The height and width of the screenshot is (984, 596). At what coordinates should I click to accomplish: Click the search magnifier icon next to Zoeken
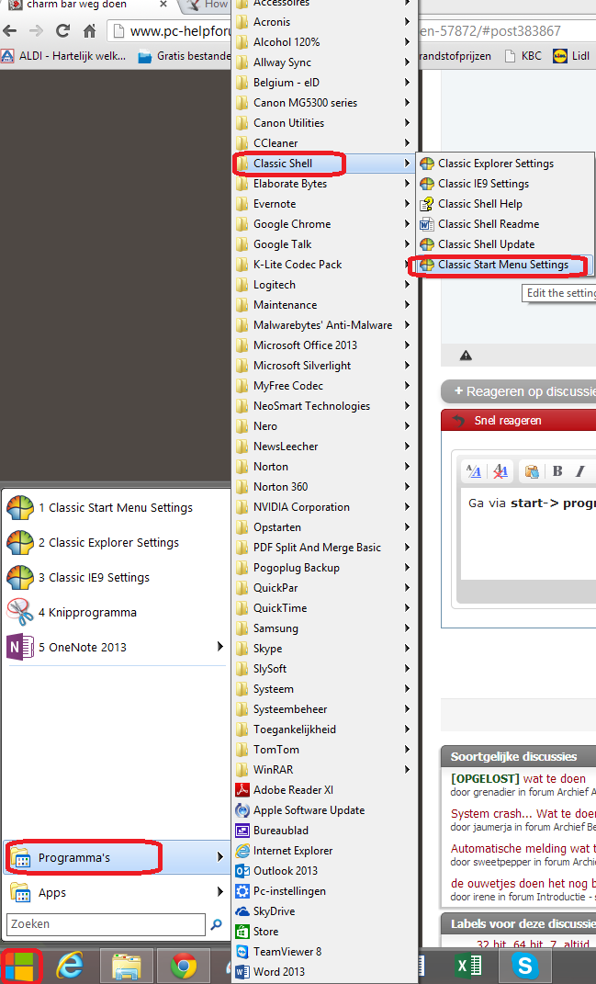216,924
